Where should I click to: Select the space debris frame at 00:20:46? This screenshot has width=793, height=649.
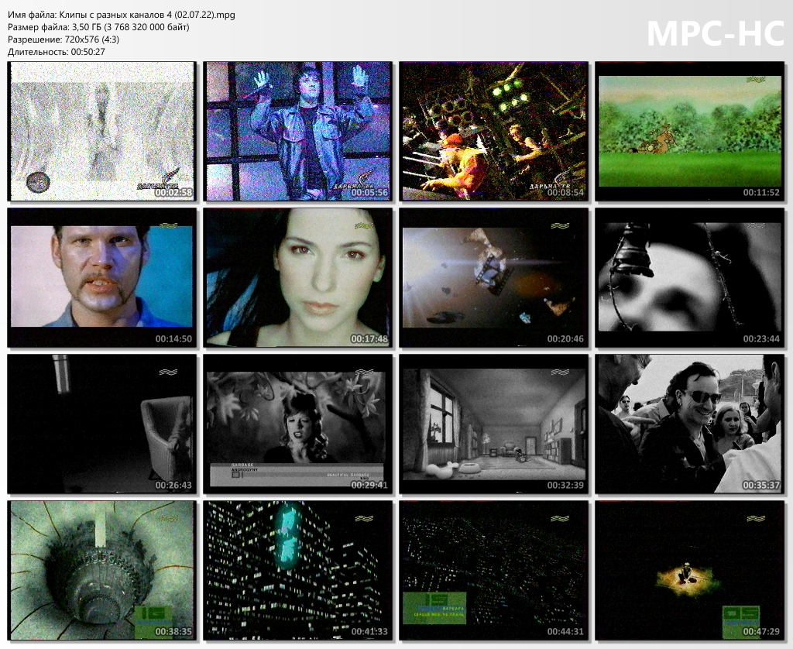coord(493,278)
